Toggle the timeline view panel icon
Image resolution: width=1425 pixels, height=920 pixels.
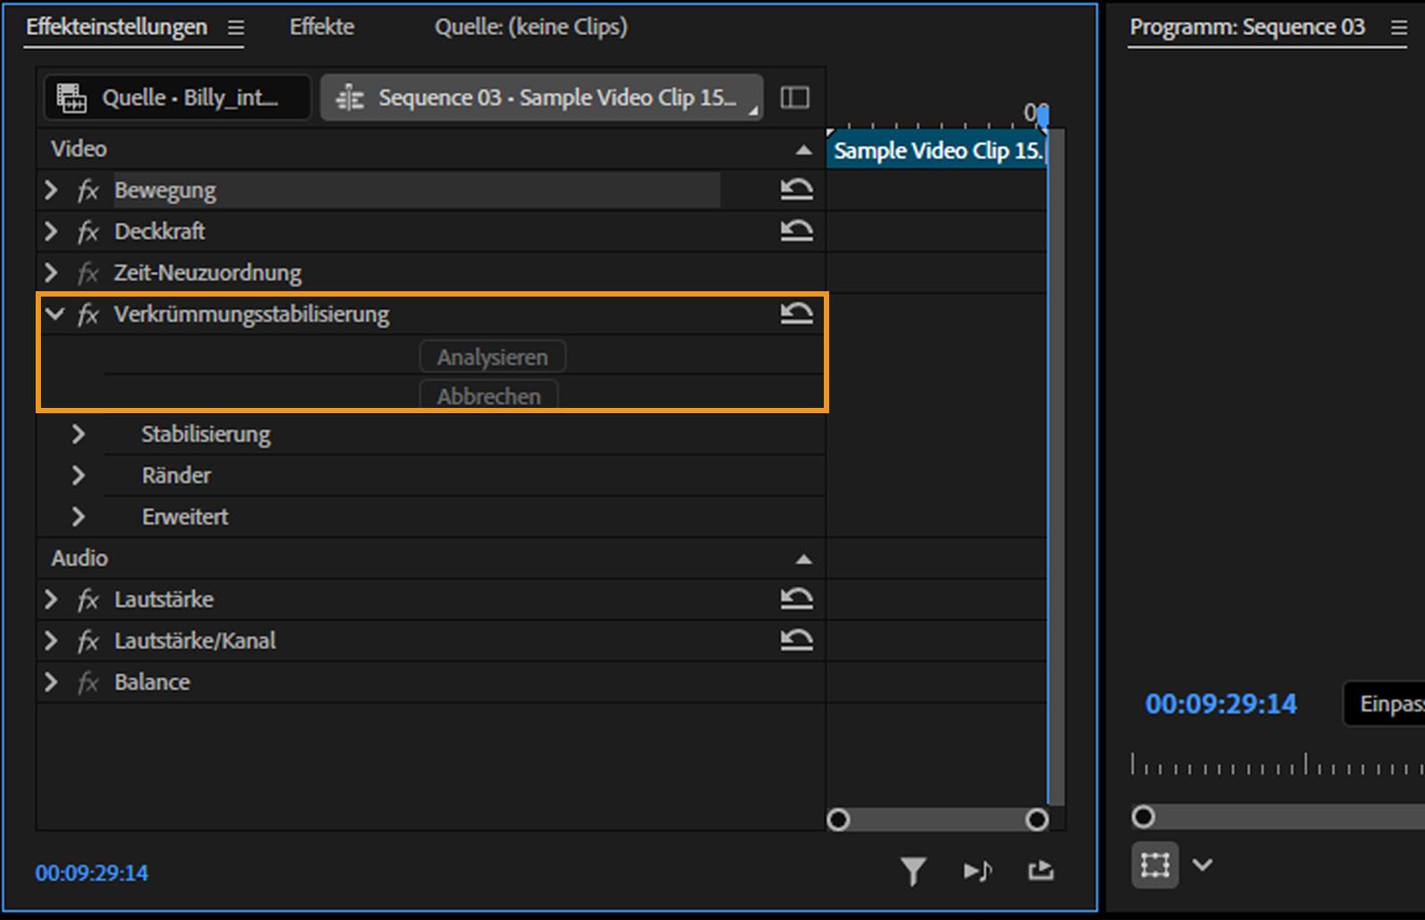tap(794, 97)
